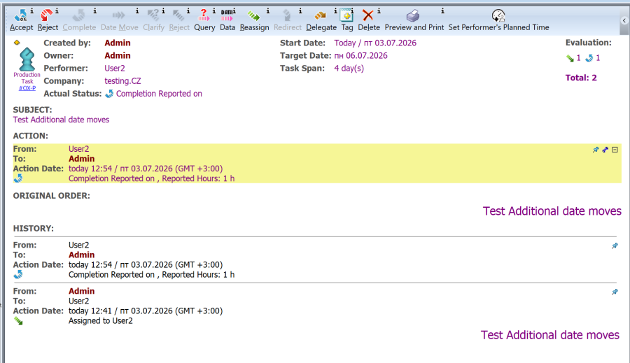Open Set Performer's Planned Time
630x363 pixels.
click(498, 21)
